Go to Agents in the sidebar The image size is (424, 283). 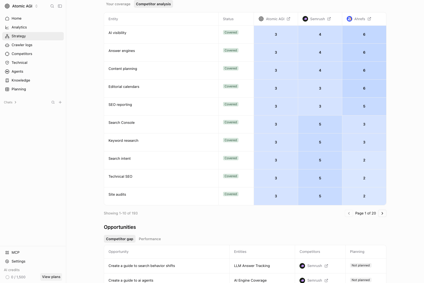33,72
